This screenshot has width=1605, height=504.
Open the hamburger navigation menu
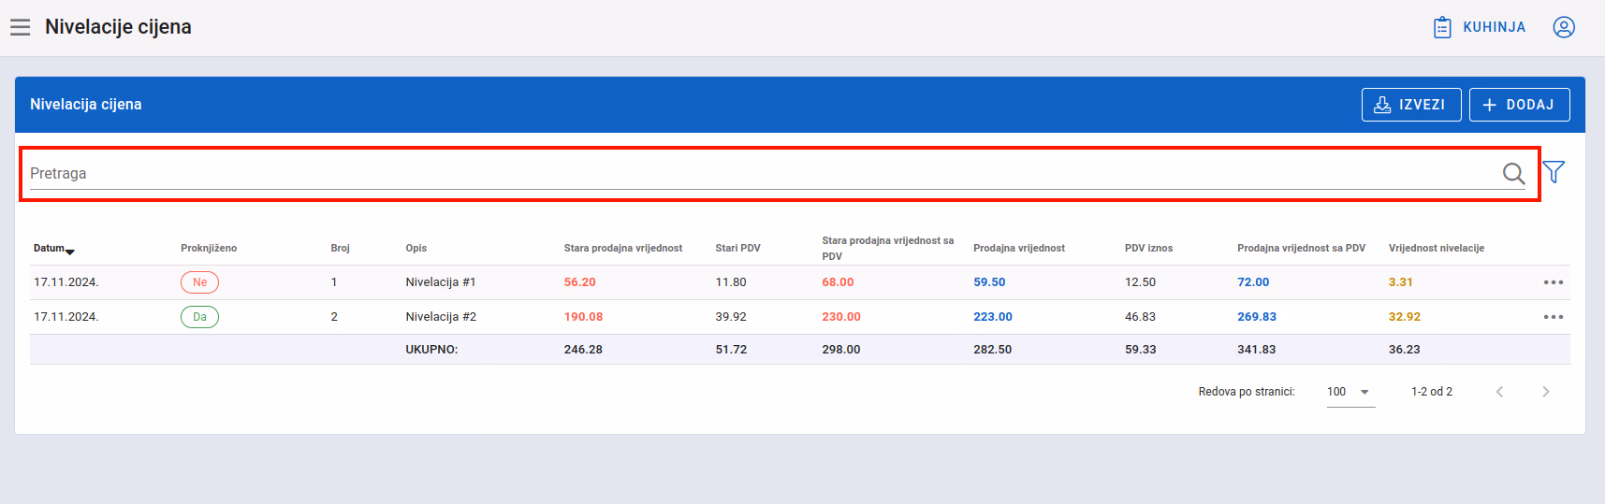click(21, 27)
